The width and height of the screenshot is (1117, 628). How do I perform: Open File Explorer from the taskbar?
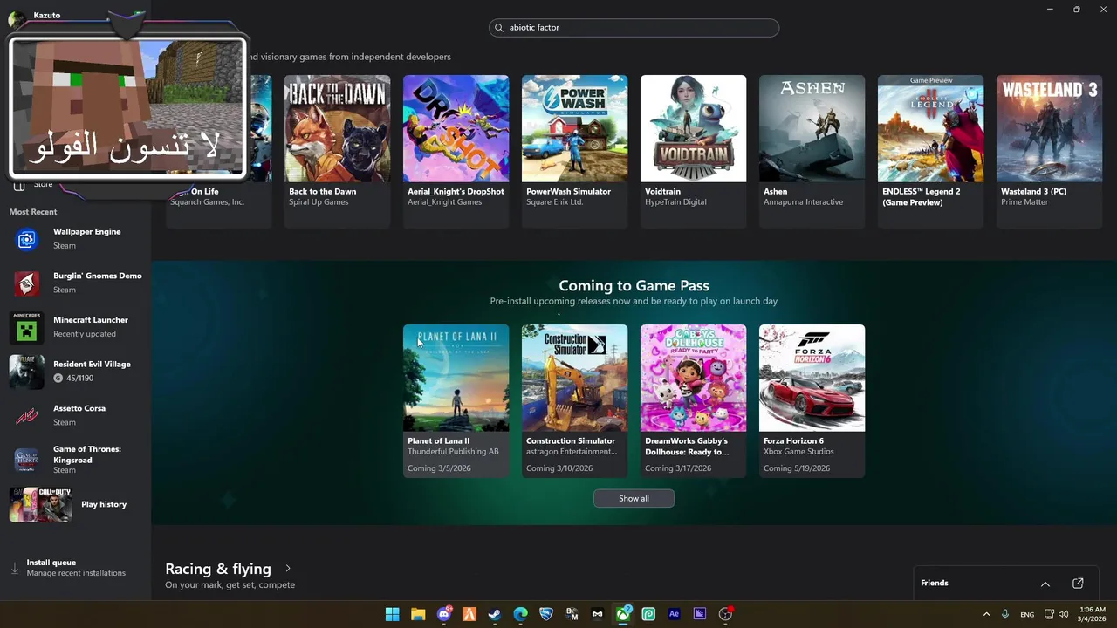418,614
